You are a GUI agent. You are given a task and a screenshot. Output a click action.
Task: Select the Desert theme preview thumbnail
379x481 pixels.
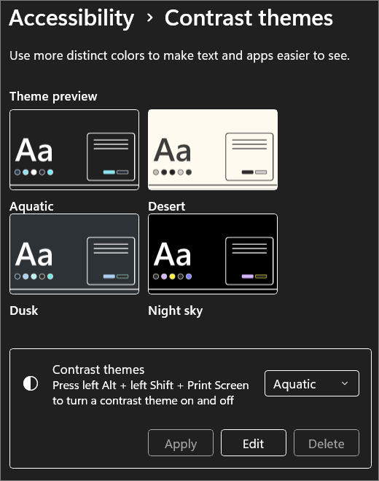coord(213,149)
